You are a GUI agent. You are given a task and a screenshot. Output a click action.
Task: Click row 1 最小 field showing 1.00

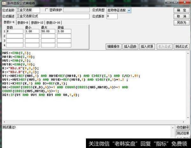[32, 31]
